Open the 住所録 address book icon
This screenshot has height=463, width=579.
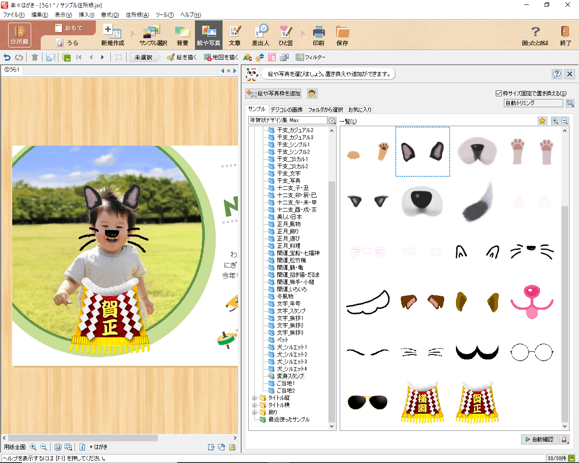[19, 35]
